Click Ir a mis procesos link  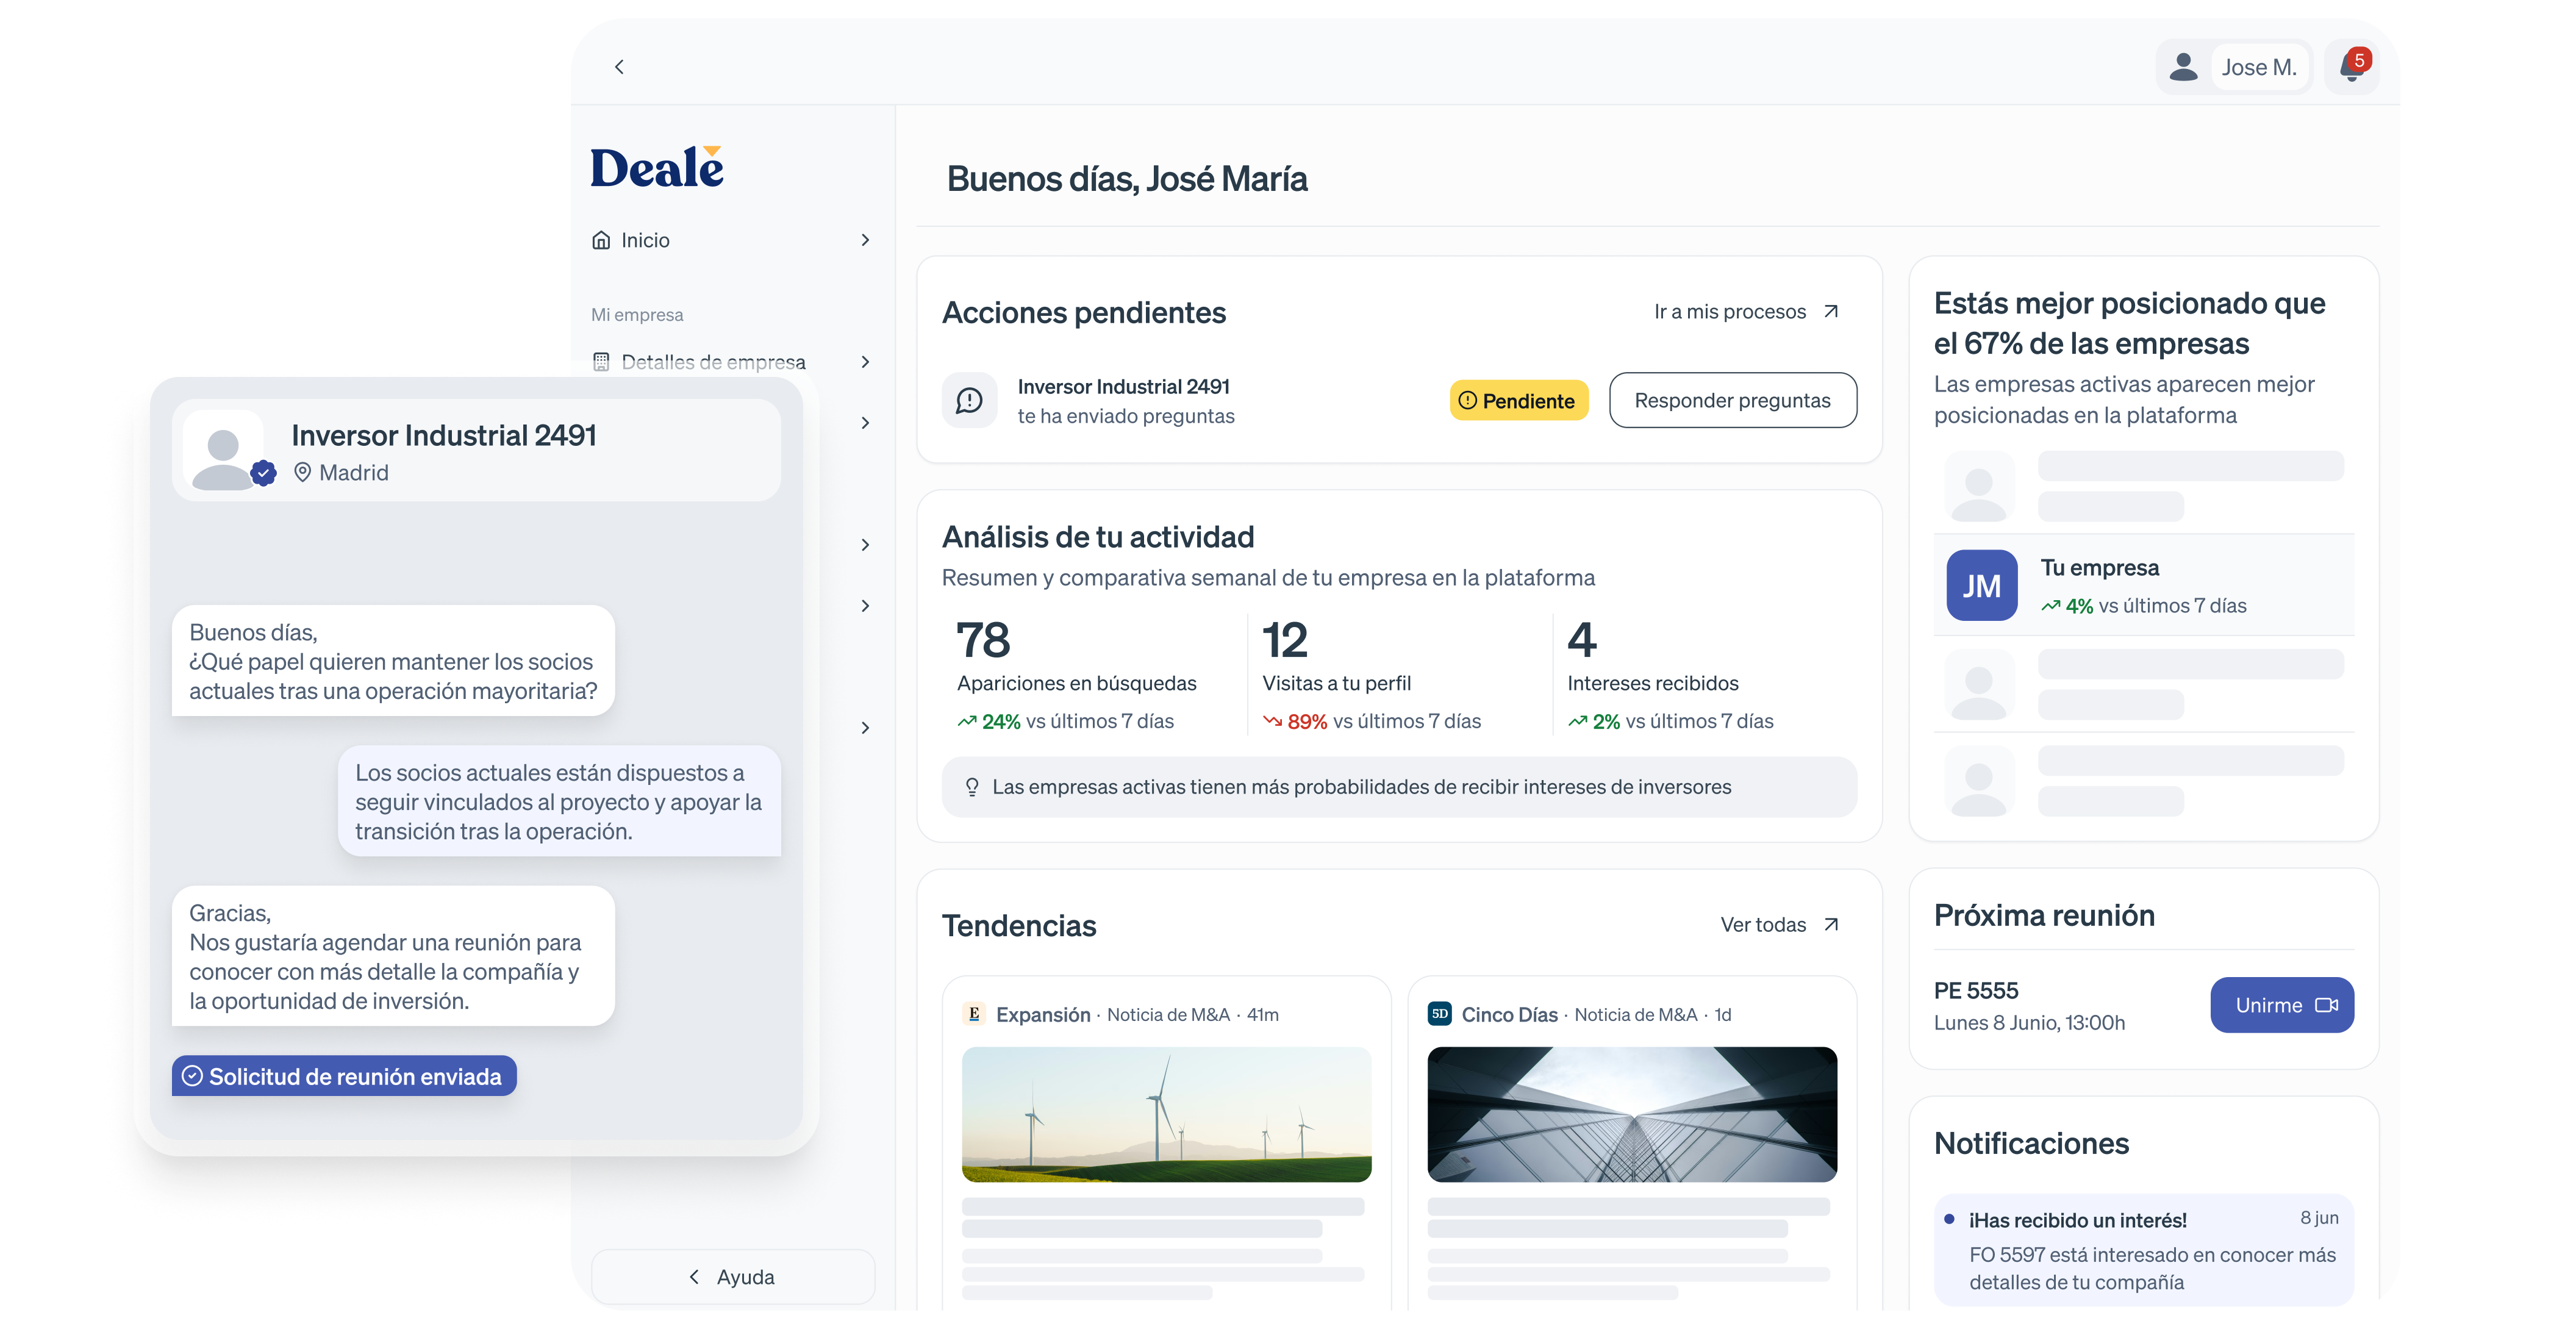pyautogui.click(x=1729, y=312)
